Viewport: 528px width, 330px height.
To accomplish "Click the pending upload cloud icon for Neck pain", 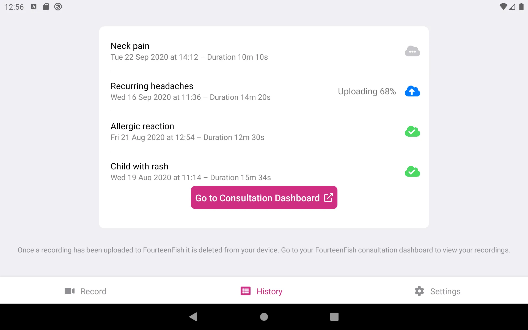I will [413, 51].
